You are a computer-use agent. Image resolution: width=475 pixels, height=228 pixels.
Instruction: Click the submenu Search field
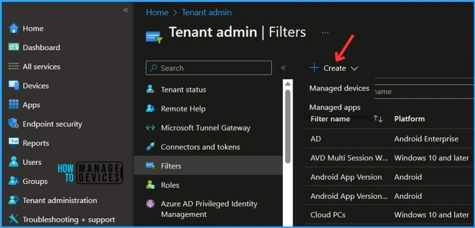pos(209,68)
